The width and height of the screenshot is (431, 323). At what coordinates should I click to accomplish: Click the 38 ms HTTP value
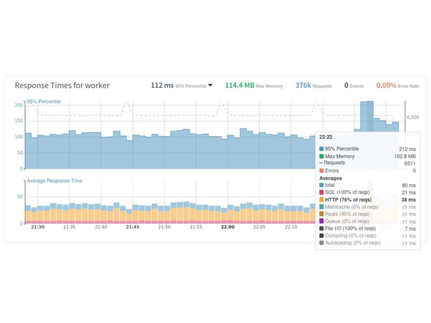point(409,200)
